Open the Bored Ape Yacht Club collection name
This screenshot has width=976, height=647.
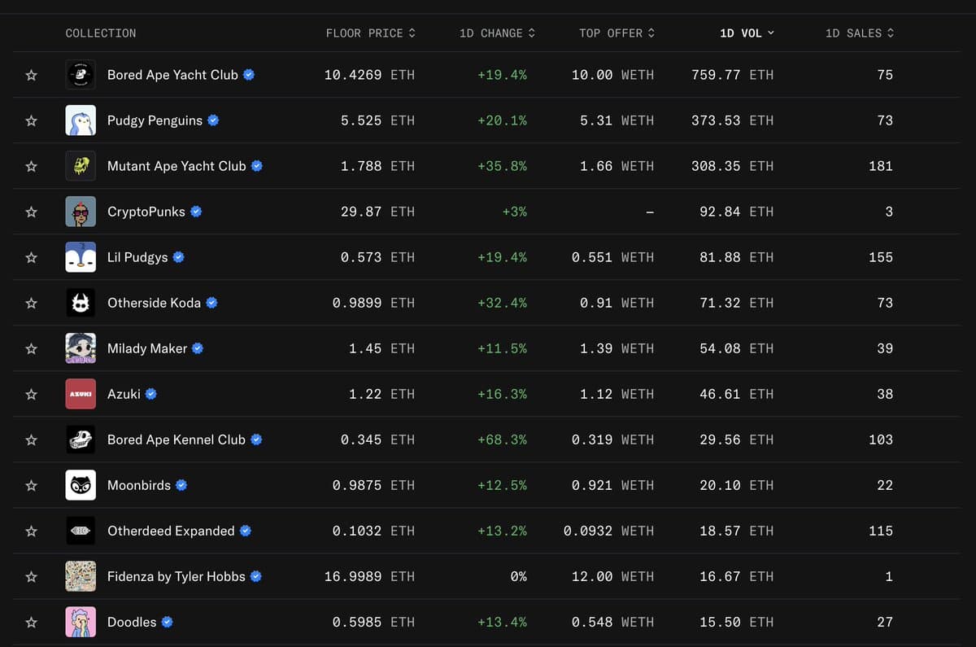(x=172, y=75)
